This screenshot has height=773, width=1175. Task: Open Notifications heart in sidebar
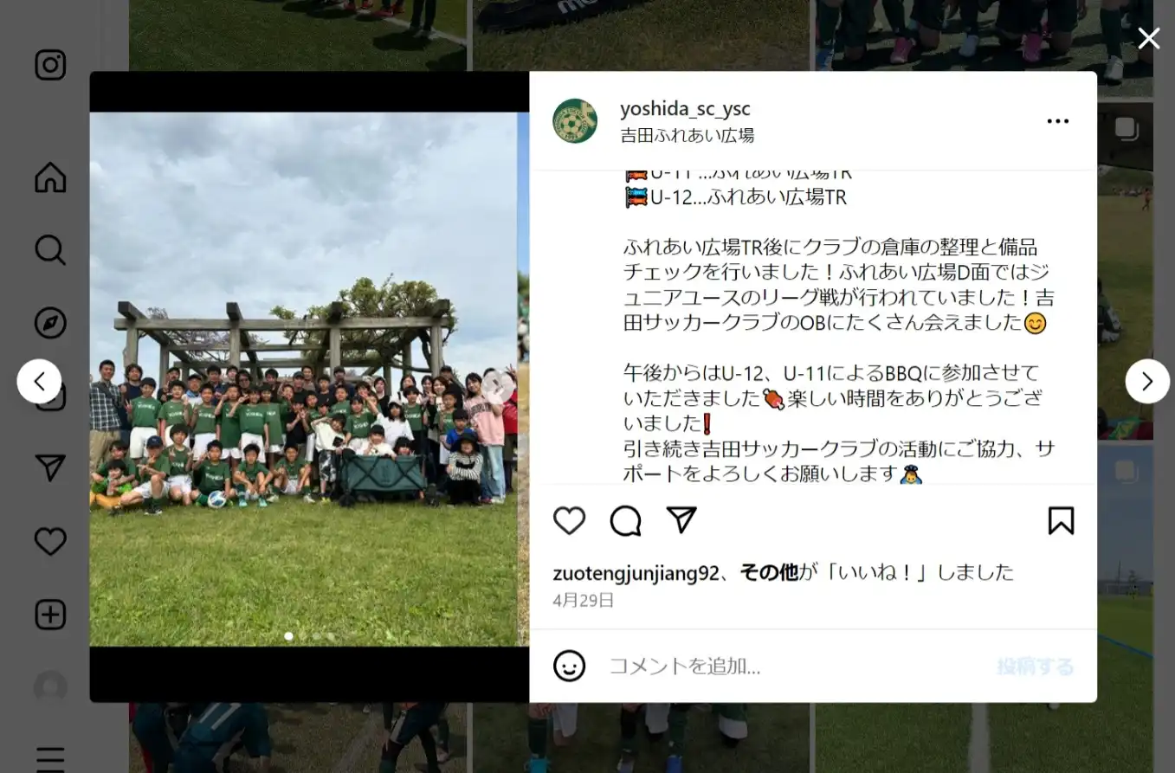50,542
